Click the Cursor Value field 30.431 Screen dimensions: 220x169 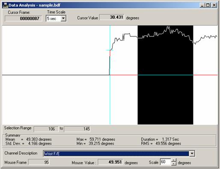coord(112,17)
